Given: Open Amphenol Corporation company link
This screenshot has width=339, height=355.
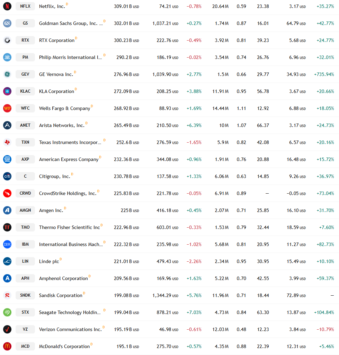Looking at the screenshot, I should [63, 278].
